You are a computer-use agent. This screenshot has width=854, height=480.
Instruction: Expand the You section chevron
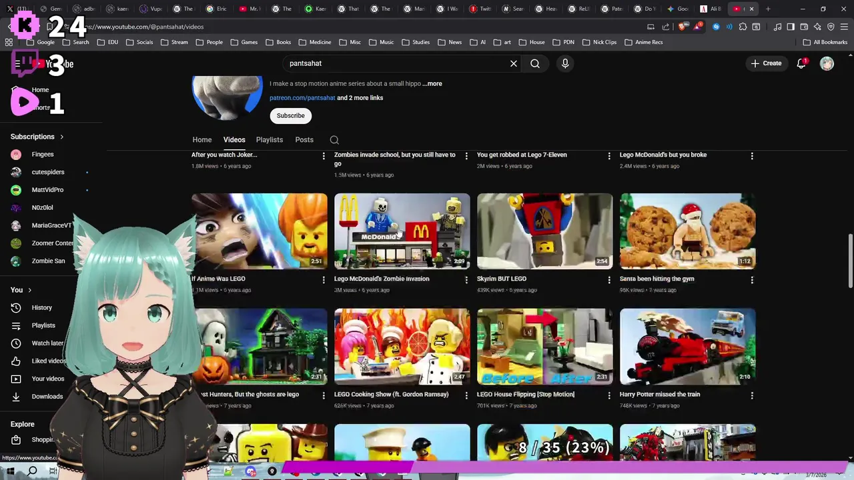(x=29, y=290)
